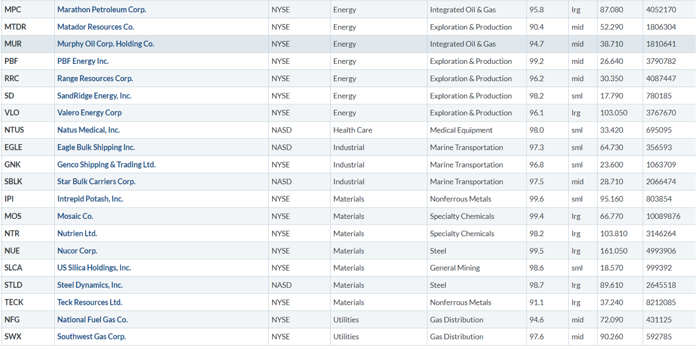Screen dimensions: 698x349
Task: Click "sml" in the SandRidge Energy row
Action: pyautogui.click(x=577, y=96)
